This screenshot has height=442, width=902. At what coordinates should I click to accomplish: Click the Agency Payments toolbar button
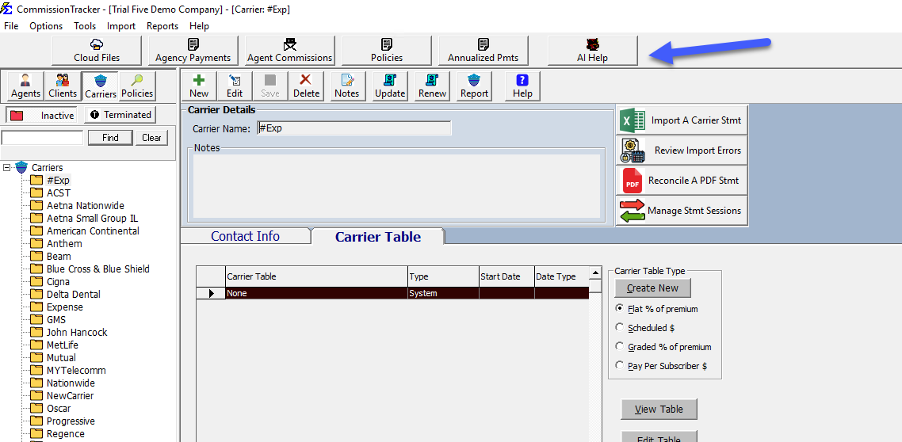pos(193,50)
